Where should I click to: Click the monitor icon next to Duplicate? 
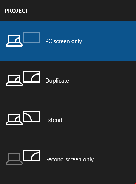(31, 77)
